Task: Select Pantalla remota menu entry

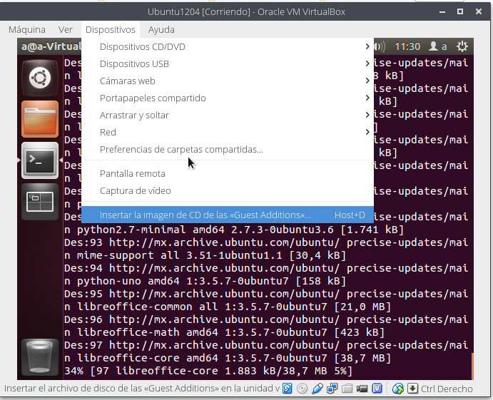Action: coord(228,174)
